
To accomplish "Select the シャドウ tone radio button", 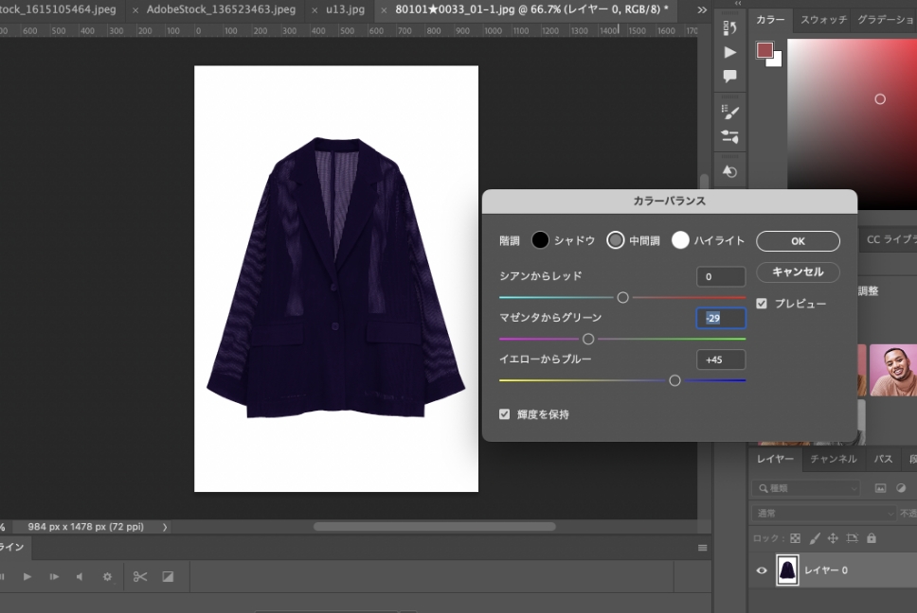I will click(x=540, y=240).
